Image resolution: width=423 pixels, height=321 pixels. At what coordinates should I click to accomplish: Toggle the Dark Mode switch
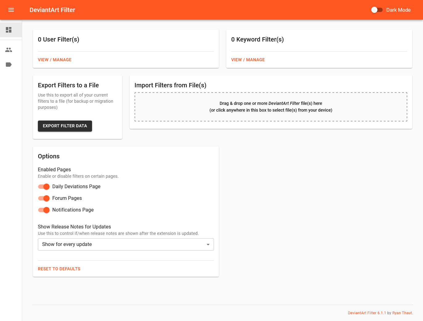point(377,10)
